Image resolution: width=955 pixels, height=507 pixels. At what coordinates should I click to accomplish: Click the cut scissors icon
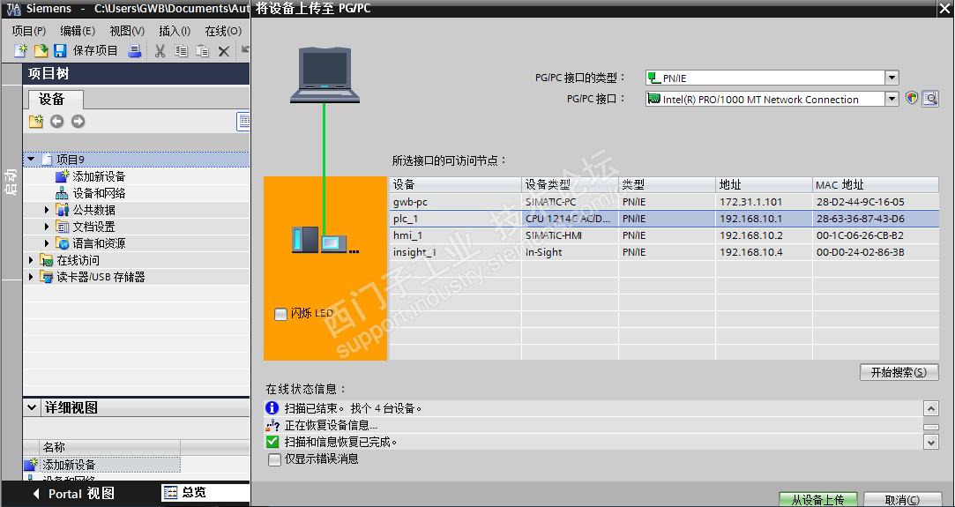[160, 50]
